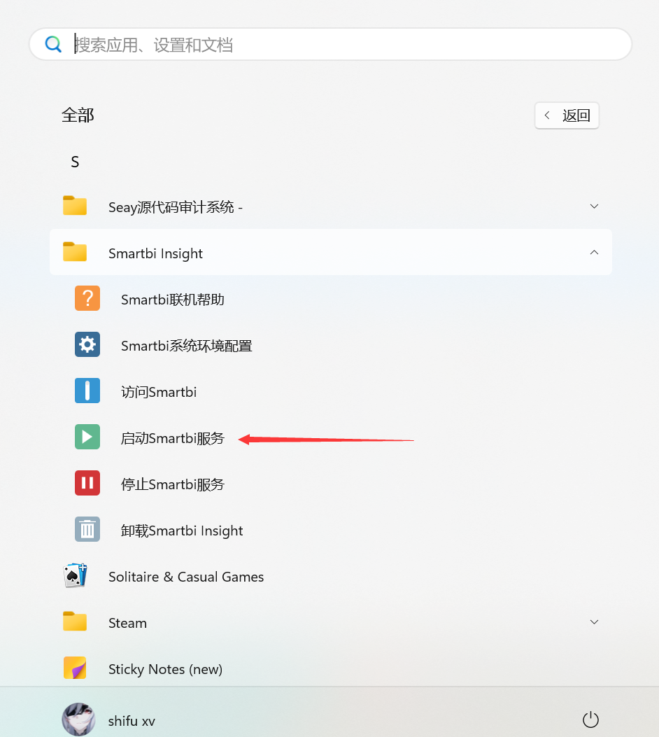This screenshot has height=737, width=659.
Task: Select the 启动Smartbi服务 menu entry text
Action: (173, 438)
